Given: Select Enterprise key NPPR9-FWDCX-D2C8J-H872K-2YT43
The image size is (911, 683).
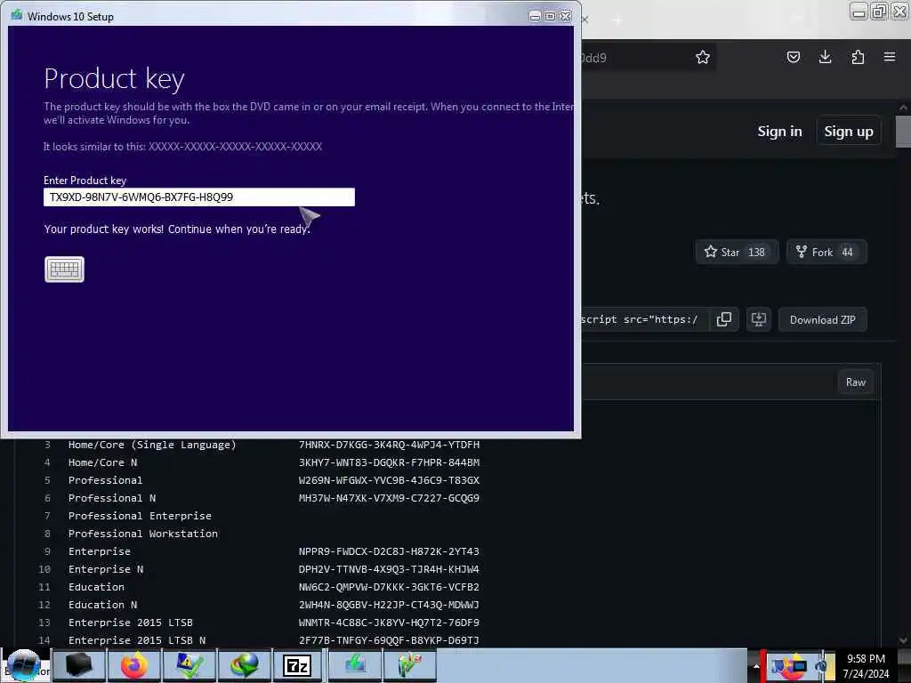Looking at the screenshot, I should [390, 551].
